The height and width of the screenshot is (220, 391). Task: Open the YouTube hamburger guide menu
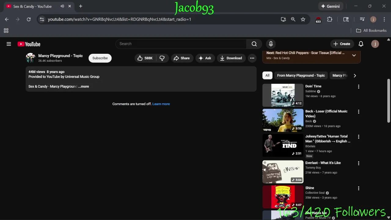pos(9,44)
